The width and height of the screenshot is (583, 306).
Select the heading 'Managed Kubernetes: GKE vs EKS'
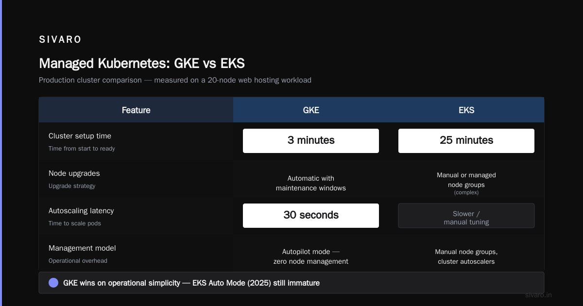click(142, 63)
